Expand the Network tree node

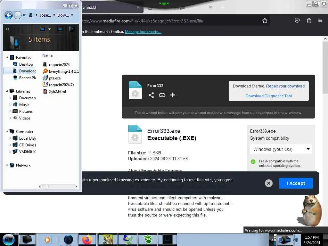7,165
